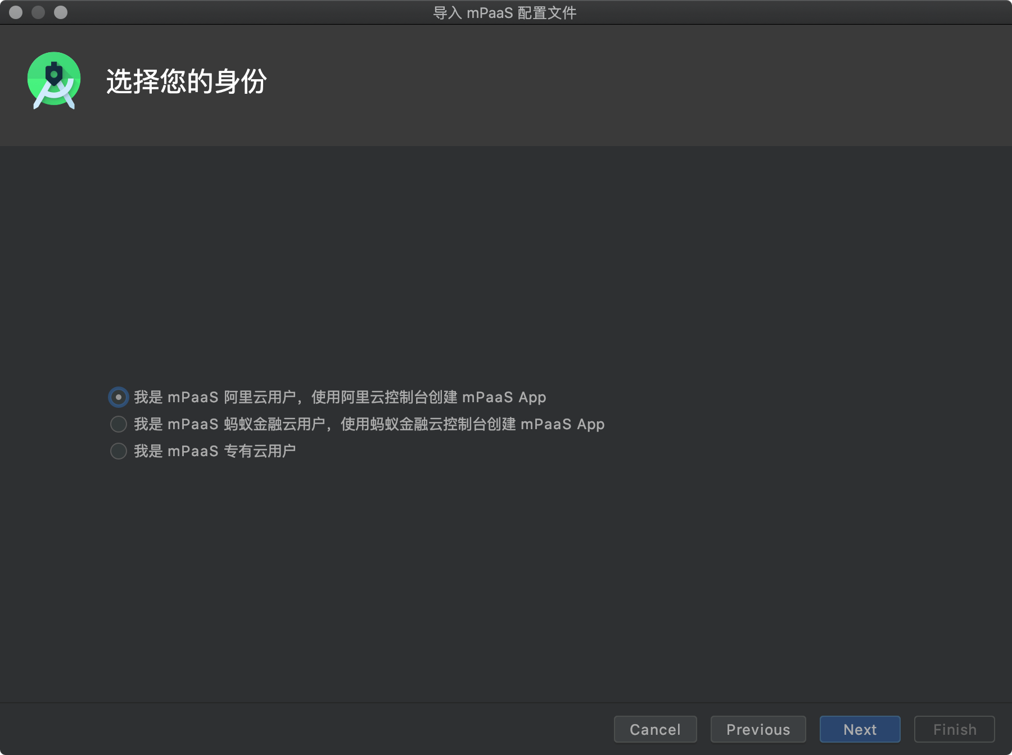The width and height of the screenshot is (1012, 755).
Task: Click the 选择您的身份 heading text
Action: pyautogui.click(x=186, y=81)
